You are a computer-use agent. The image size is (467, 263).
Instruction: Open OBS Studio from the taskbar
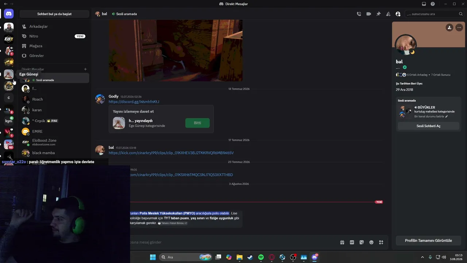(x=293, y=257)
